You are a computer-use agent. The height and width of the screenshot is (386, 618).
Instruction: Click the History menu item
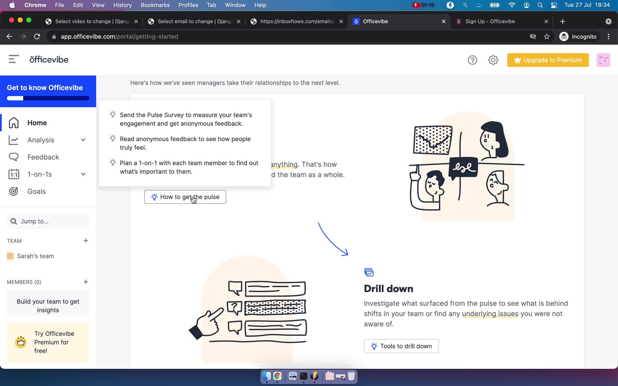pyautogui.click(x=122, y=5)
